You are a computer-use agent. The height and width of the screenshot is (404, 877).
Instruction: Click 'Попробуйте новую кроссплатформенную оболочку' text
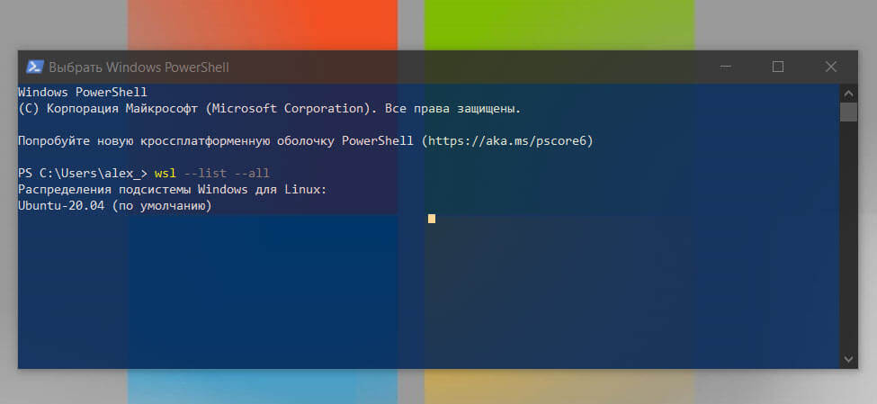(176, 141)
